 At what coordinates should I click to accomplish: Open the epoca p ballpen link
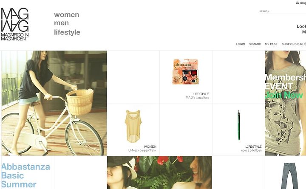251,150
